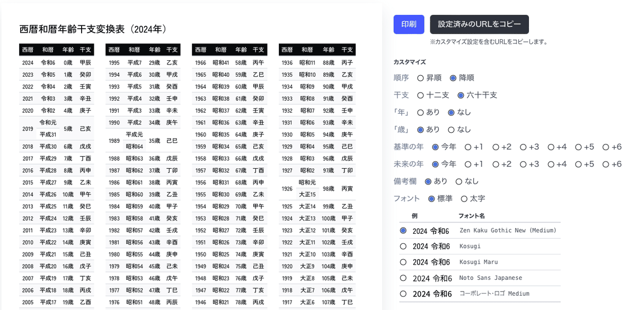This screenshot has width=636, height=310.
Task: Choose 太字 for the フォント option
Action: [x=464, y=199]
